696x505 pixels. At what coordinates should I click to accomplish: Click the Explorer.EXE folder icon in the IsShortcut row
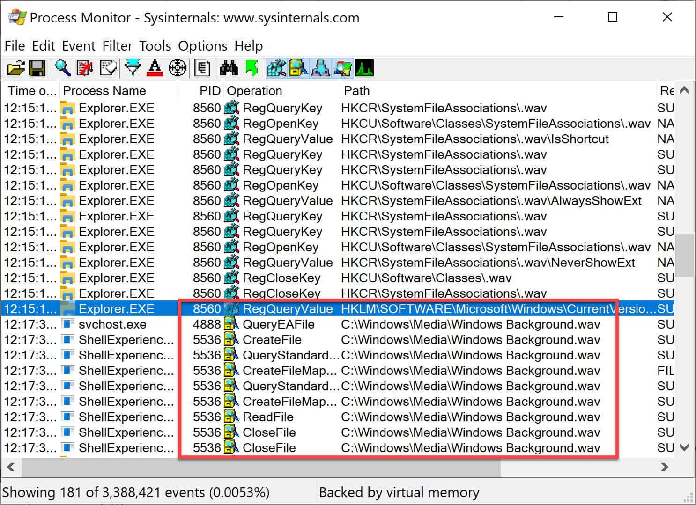[x=68, y=139]
